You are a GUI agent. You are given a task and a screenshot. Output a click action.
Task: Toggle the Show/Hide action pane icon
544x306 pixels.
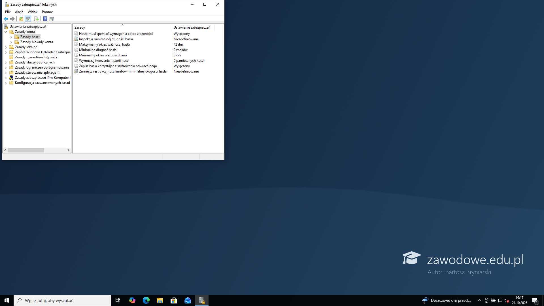[x=52, y=19]
